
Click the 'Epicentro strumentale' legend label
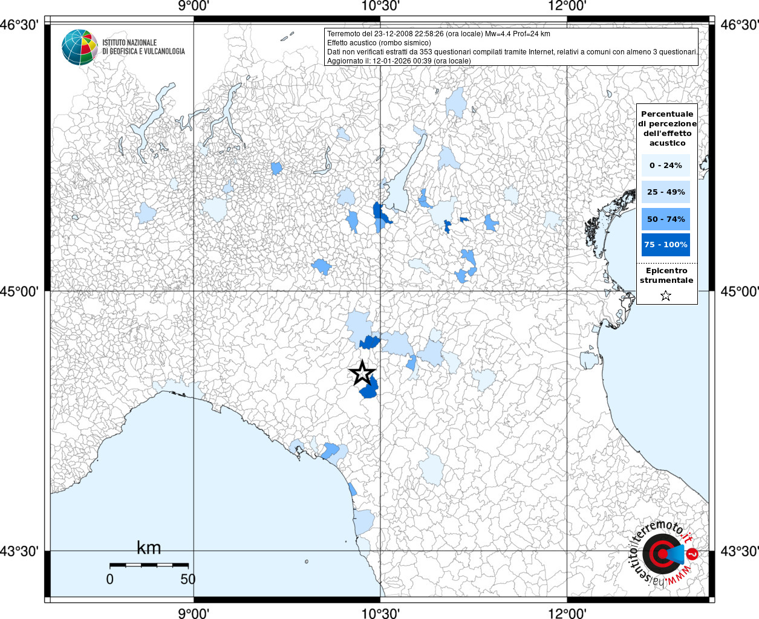click(x=666, y=276)
